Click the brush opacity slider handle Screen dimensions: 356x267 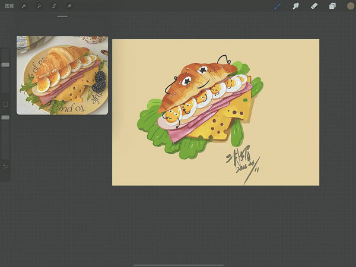click(5, 117)
